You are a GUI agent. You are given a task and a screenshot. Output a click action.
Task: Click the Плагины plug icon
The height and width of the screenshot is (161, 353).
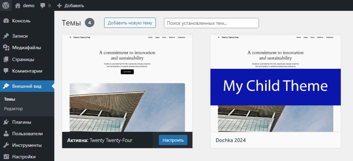[x=6, y=122]
